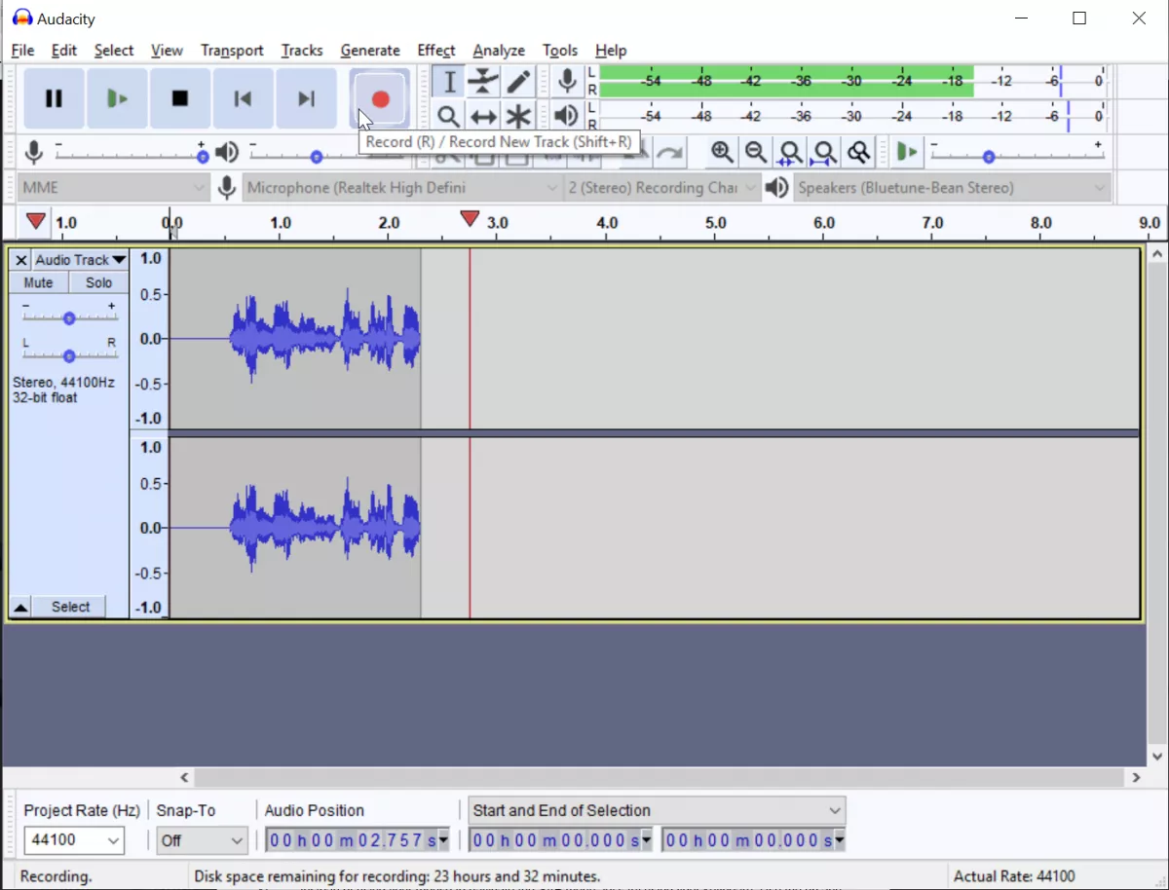Image resolution: width=1169 pixels, height=890 pixels.
Task: Click the horizontal scrollbar below tracks
Action: pyautogui.click(x=660, y=778)
